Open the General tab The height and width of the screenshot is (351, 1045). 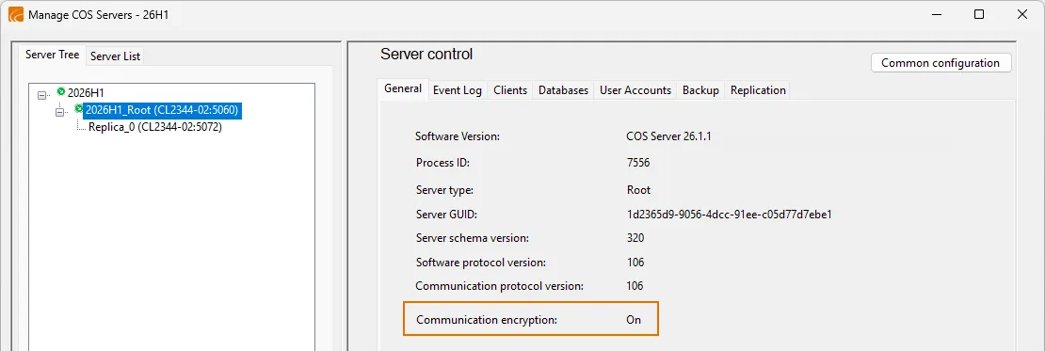(403, 88)
